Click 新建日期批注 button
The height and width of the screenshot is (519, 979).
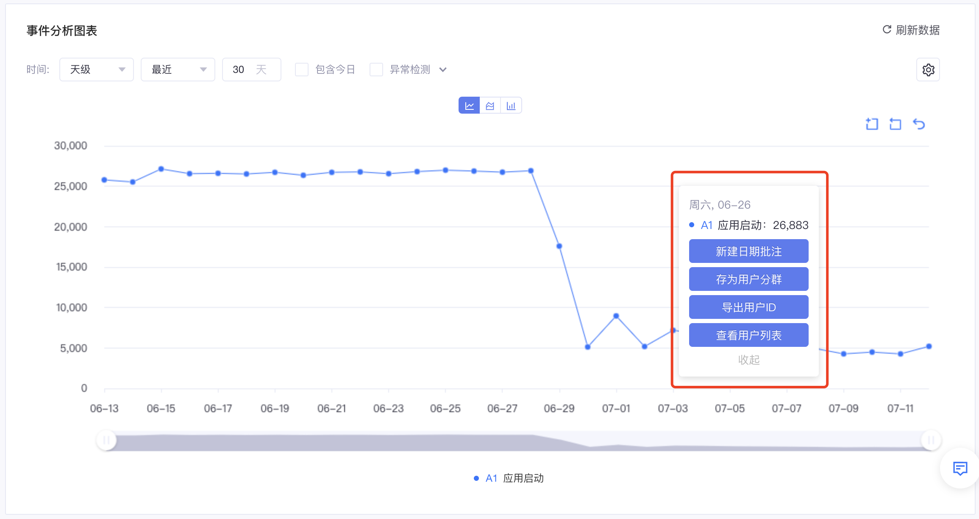[x=749, y=251]
